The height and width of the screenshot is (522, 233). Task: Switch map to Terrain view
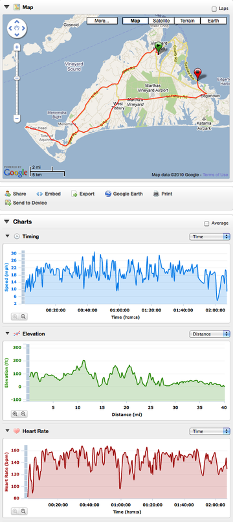point(188,21)
